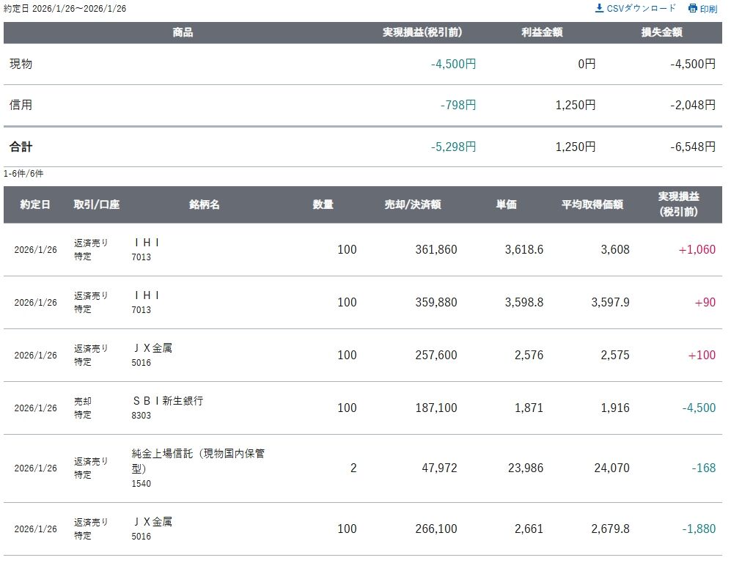
Task: Click the 純金上場信託 stock name
Action: click(x=198, y=454)
